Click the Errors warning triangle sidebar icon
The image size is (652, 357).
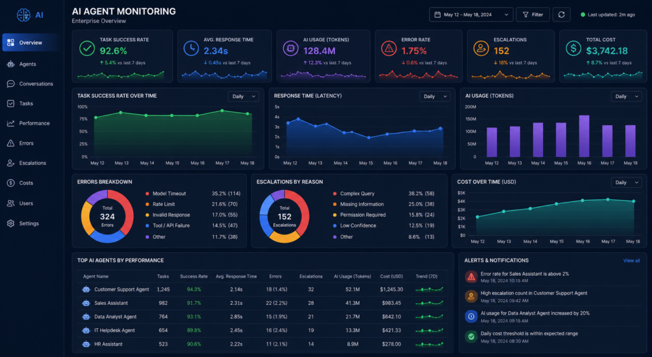click(x=11, y=143)
